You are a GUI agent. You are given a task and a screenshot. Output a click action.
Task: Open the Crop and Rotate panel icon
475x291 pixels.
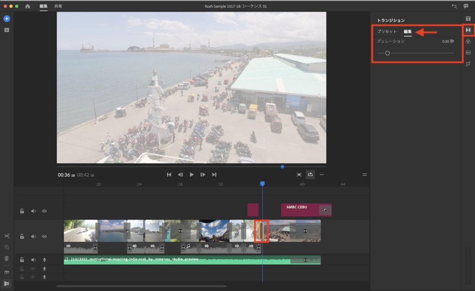click(x=468, y=64)
